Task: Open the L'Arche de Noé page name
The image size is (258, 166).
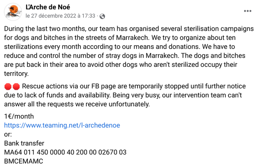Action: point(48,7)
